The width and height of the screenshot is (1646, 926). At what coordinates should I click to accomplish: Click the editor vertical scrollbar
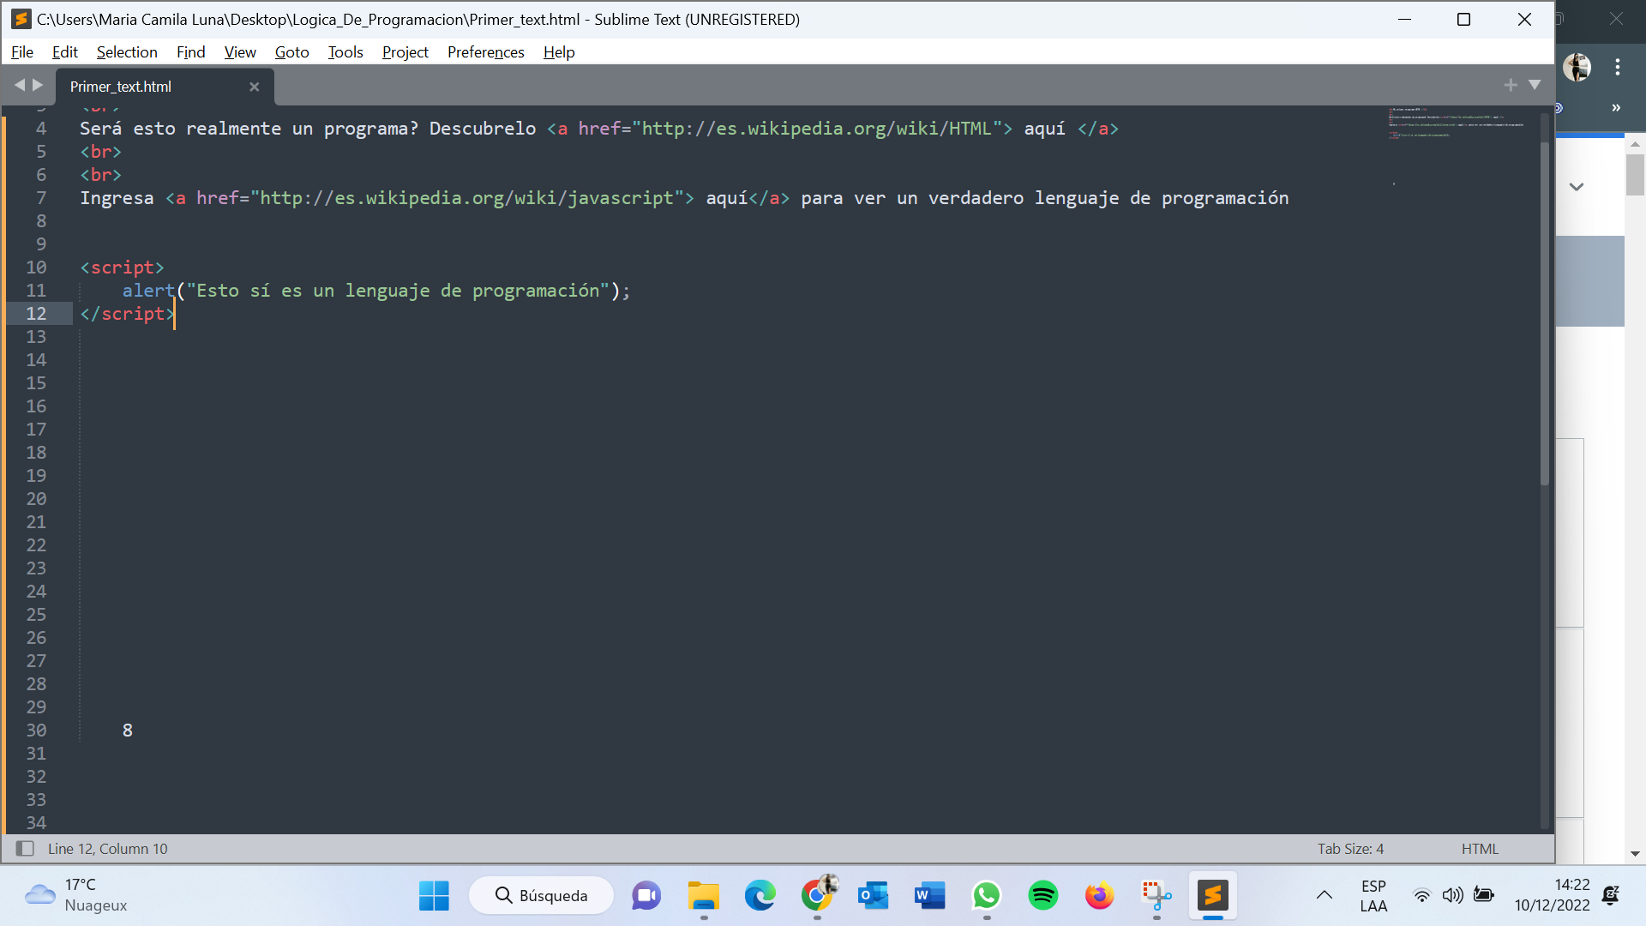point(1545,313)
